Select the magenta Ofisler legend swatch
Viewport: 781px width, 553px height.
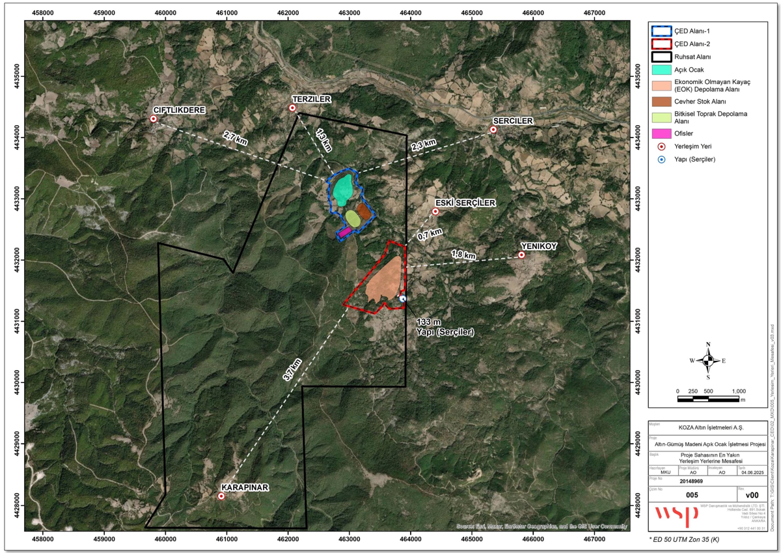click(661, 134)
